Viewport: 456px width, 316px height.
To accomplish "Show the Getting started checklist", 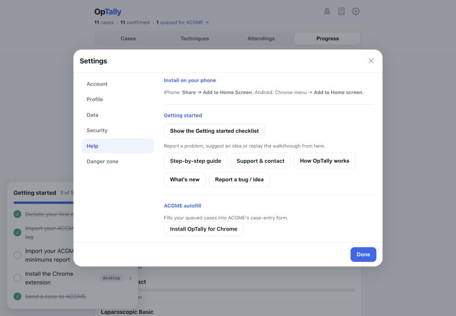I will [214, 131].
